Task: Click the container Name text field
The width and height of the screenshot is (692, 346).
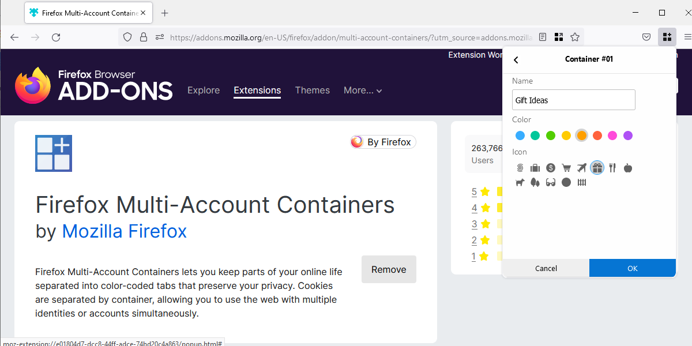Action: coord(573,100)
